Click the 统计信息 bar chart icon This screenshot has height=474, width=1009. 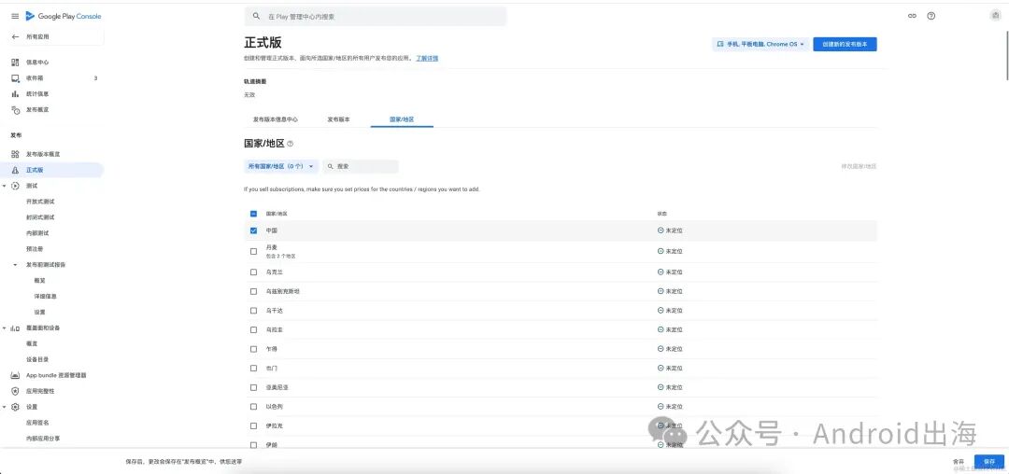tap(16, 93)
